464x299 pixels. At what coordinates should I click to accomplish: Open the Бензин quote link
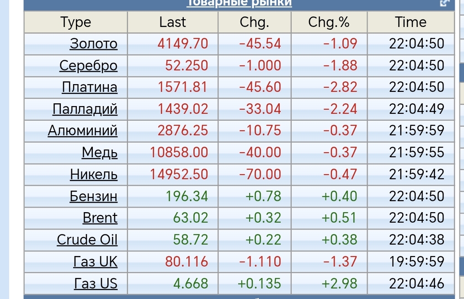(94, 197)
